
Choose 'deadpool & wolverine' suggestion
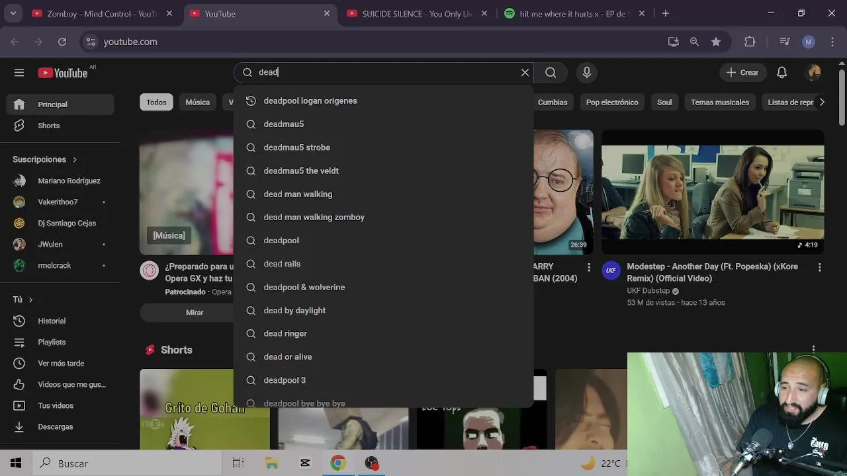pyautogui.click(x=383, y=287)
